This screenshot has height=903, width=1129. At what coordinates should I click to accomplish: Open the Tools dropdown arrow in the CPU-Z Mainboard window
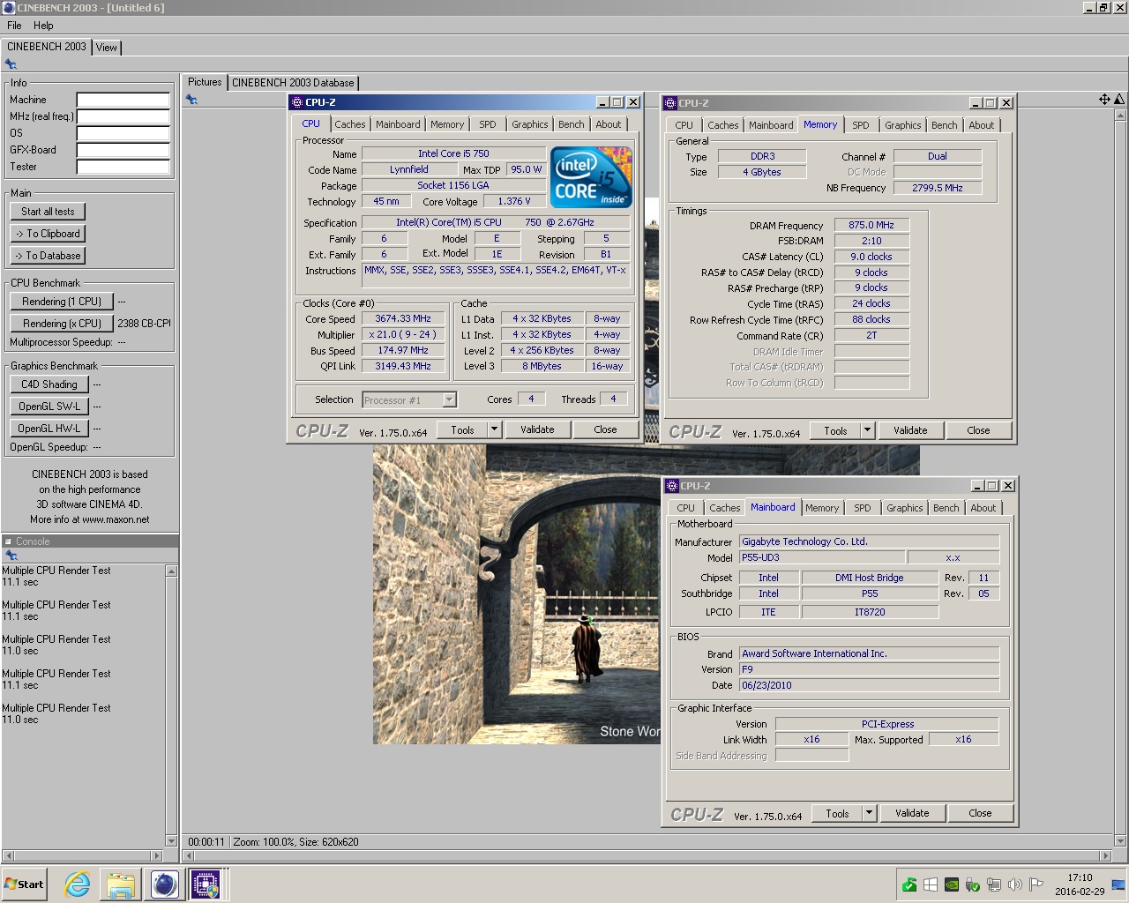pos(869,813)
